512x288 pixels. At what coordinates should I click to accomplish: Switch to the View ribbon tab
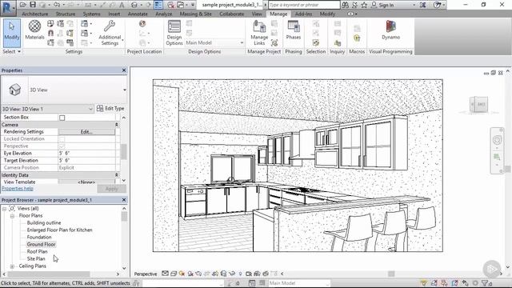[x=257, y=14]
